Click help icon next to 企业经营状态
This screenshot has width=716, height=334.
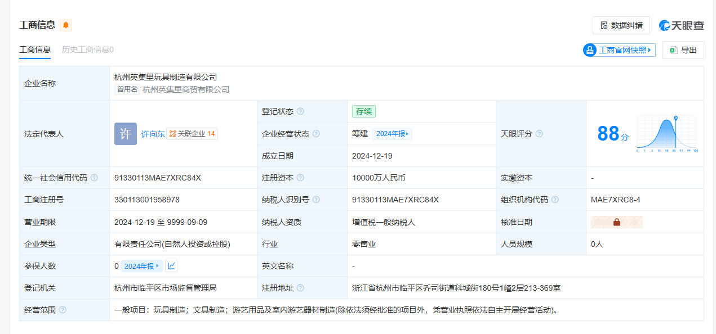click(x=316, y=134)
